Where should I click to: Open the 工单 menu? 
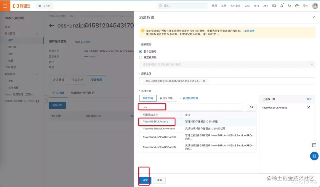tap(224, 6)
